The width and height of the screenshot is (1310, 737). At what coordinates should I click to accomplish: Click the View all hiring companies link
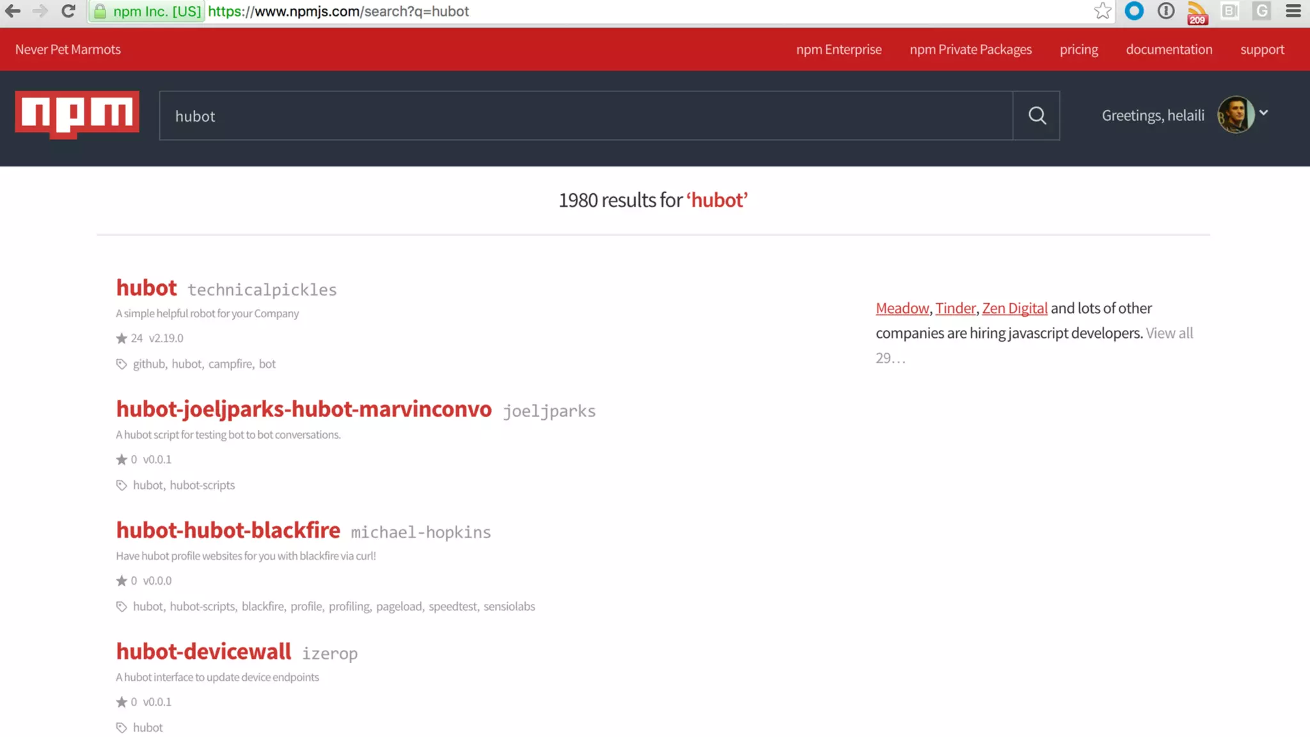1169,333
